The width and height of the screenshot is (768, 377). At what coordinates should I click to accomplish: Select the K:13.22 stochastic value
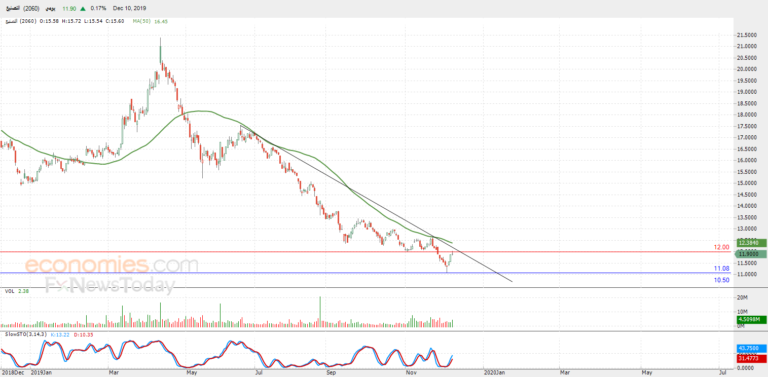pos(60,334)
